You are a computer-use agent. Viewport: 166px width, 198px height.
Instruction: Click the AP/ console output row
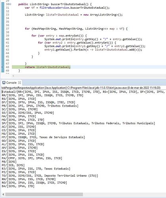(23, 155)
